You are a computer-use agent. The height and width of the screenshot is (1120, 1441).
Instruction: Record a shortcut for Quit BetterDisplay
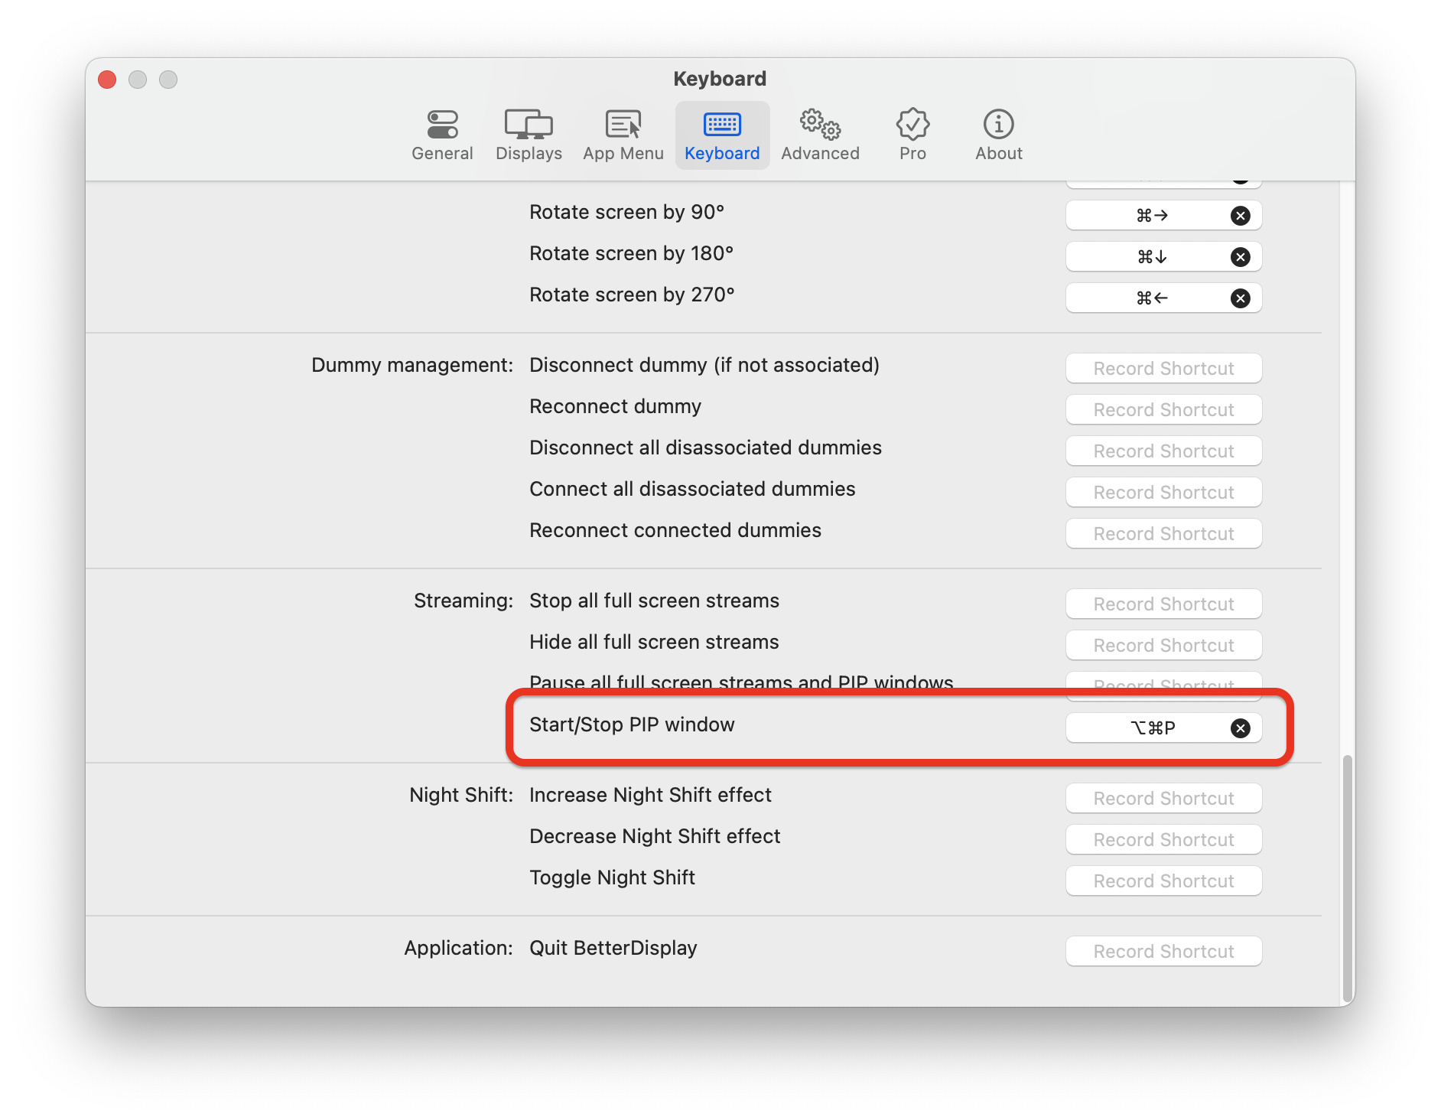point(1163,951)
